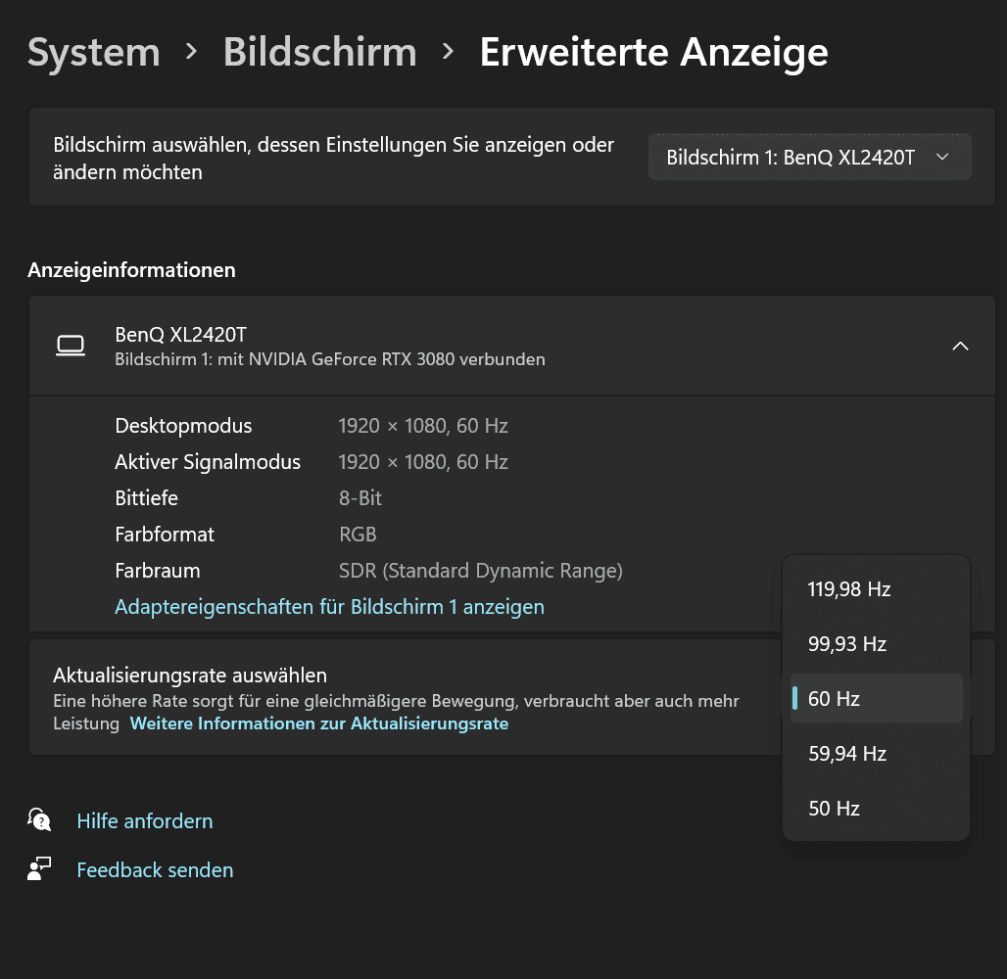Viewport: 1007px width, 979px height.
Task: Collapse the BenQ XL2420T info section
Action: 959,346
